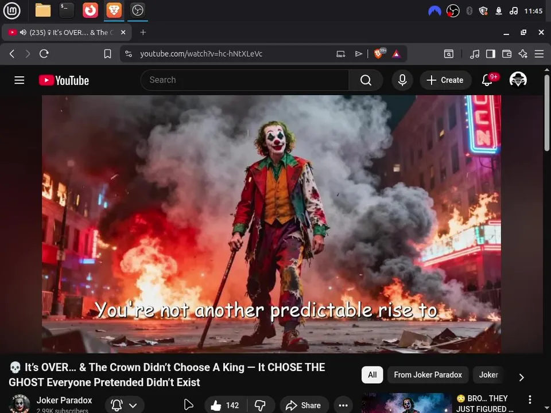Image resolution: width=551 pixels, height=413 pixels.
Task: Mute the YouTube tab audio
Action: pos(23,32)
